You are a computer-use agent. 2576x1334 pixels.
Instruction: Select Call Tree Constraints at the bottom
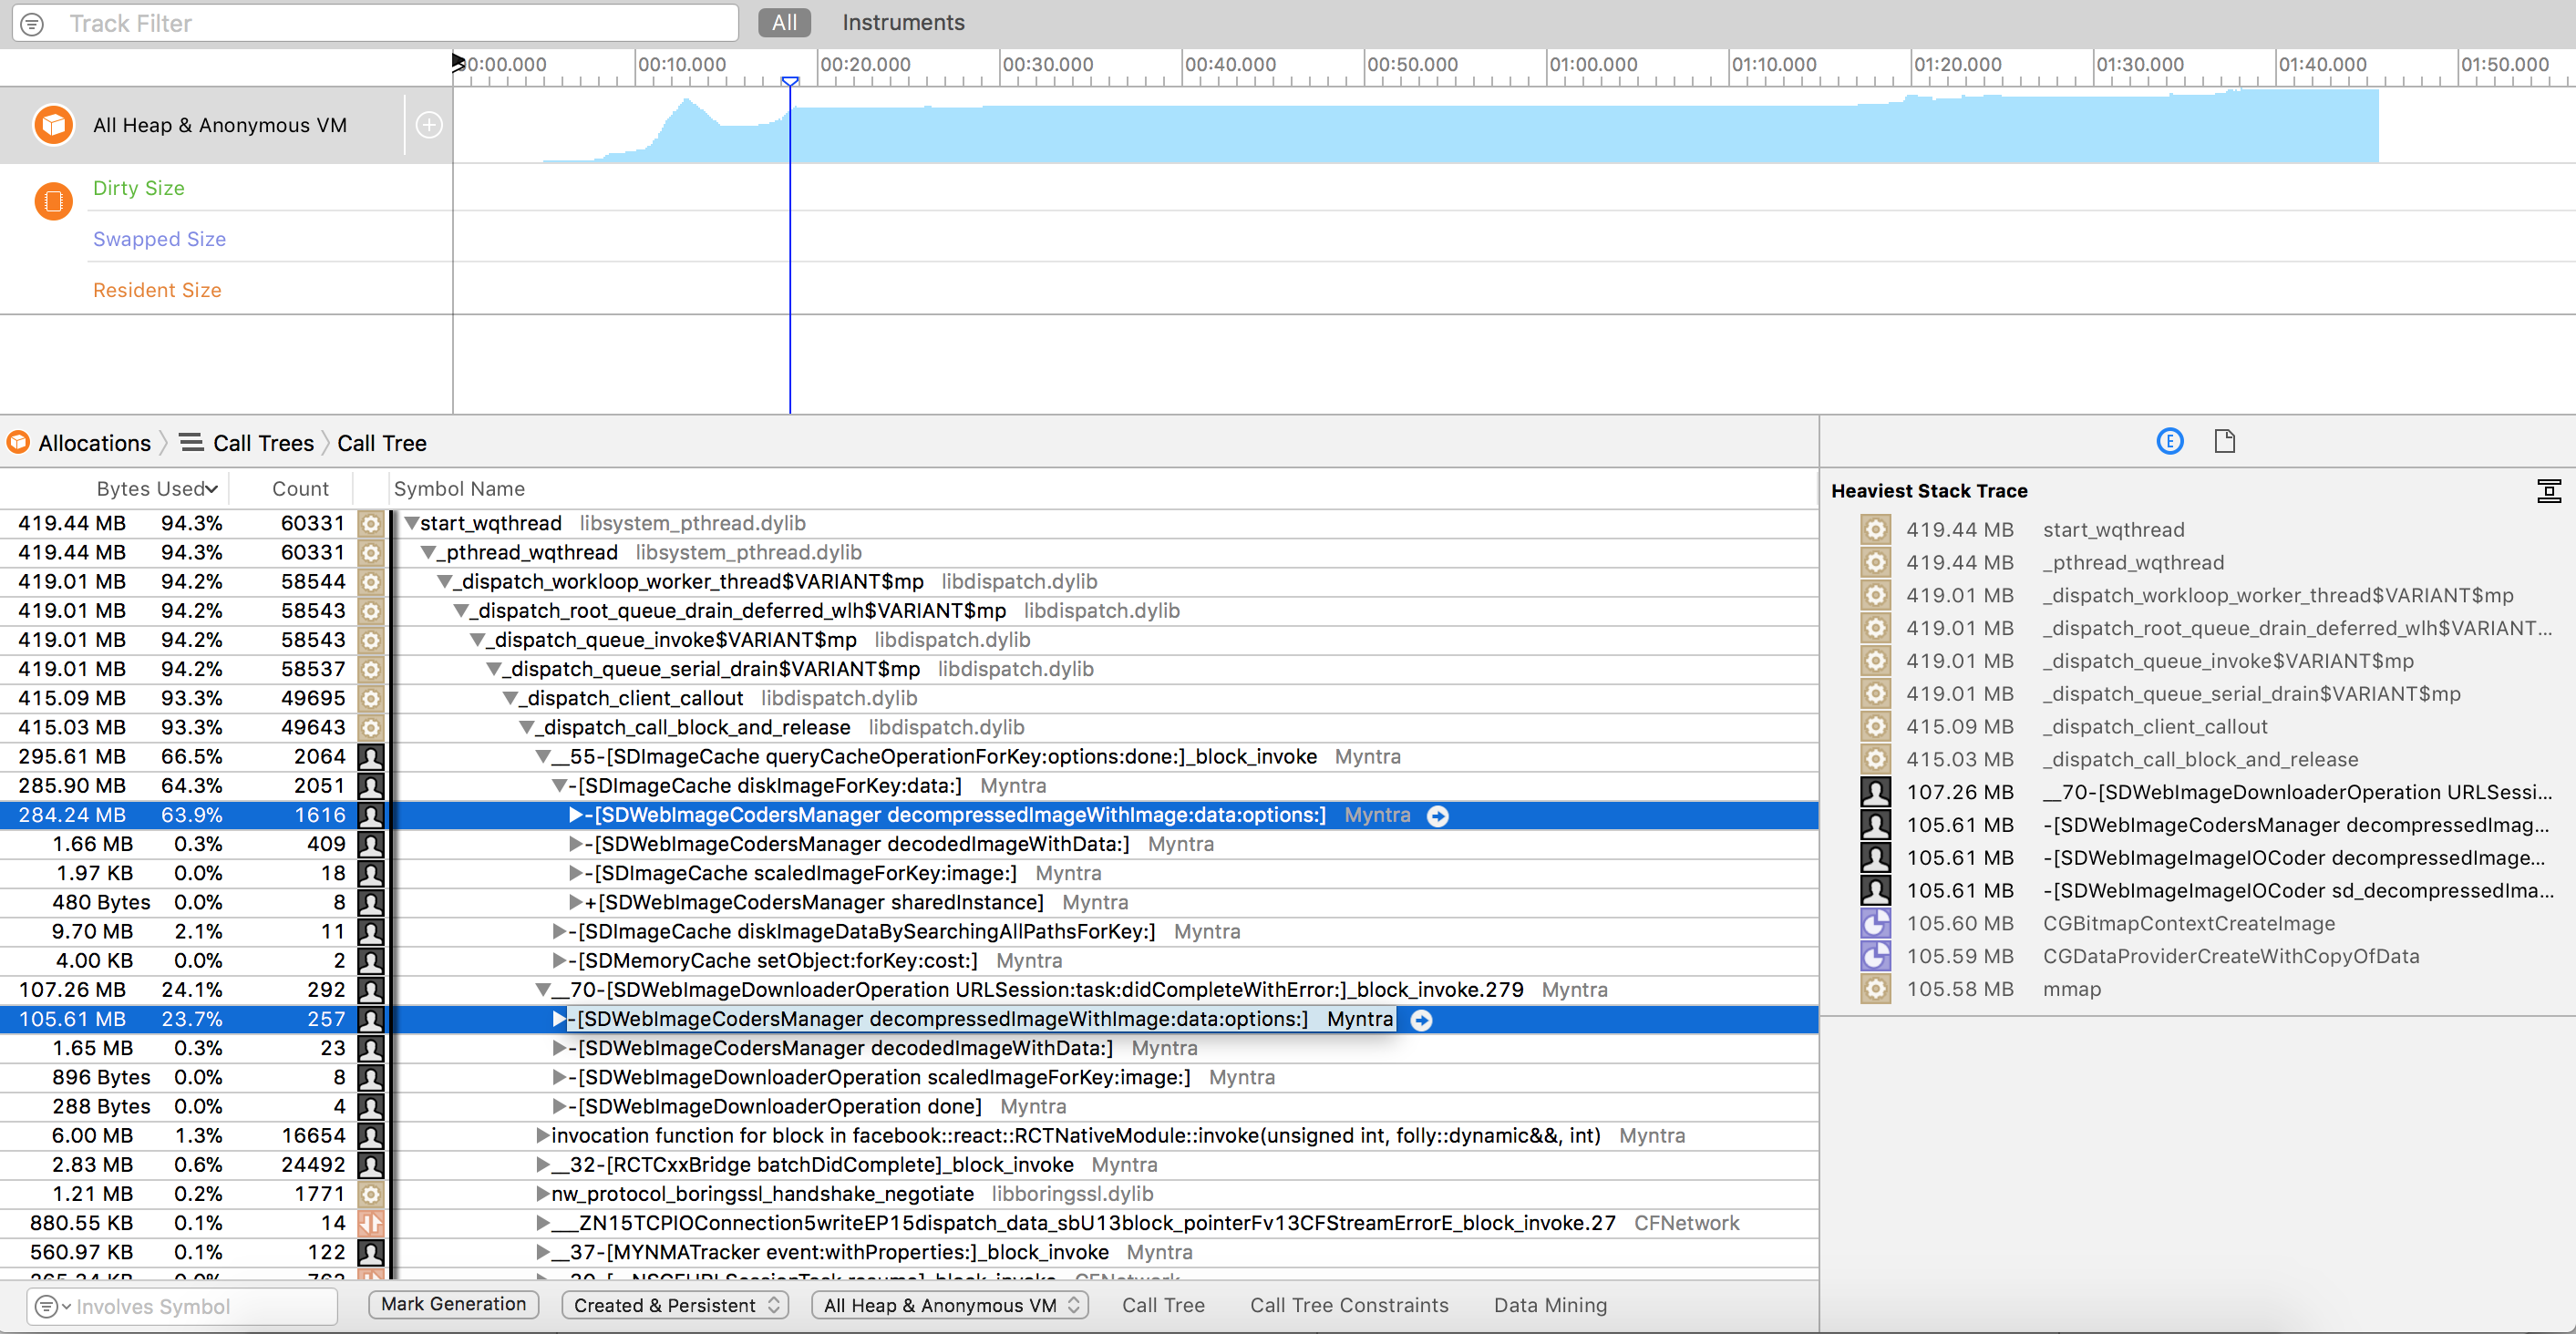(x=1349, y=1305)
